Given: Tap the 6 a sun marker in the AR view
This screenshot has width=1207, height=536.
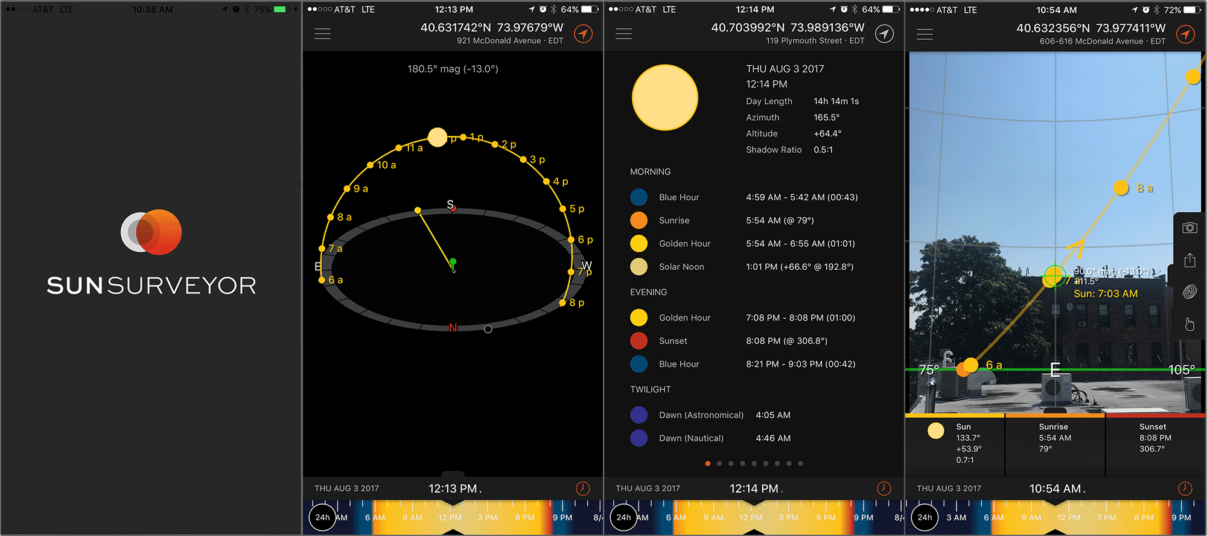Looking at the screenshot, I should [970, 365].
